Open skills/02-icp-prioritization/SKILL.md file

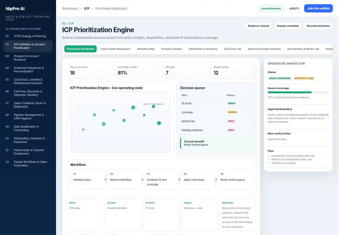292,159
